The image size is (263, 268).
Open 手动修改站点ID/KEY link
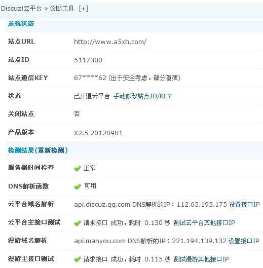[142, 96]
